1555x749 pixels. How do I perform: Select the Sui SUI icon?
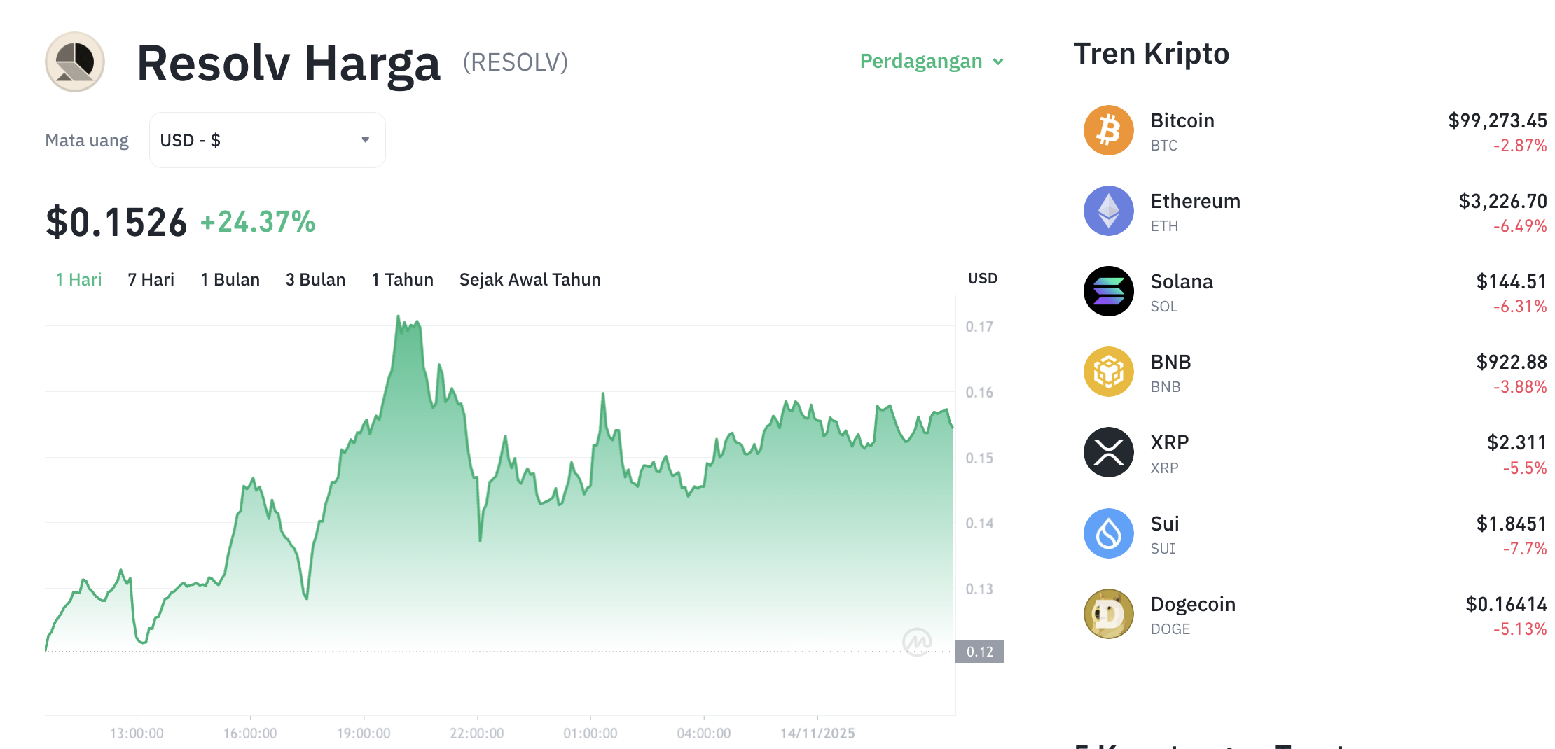click(x=1107, y=533)
